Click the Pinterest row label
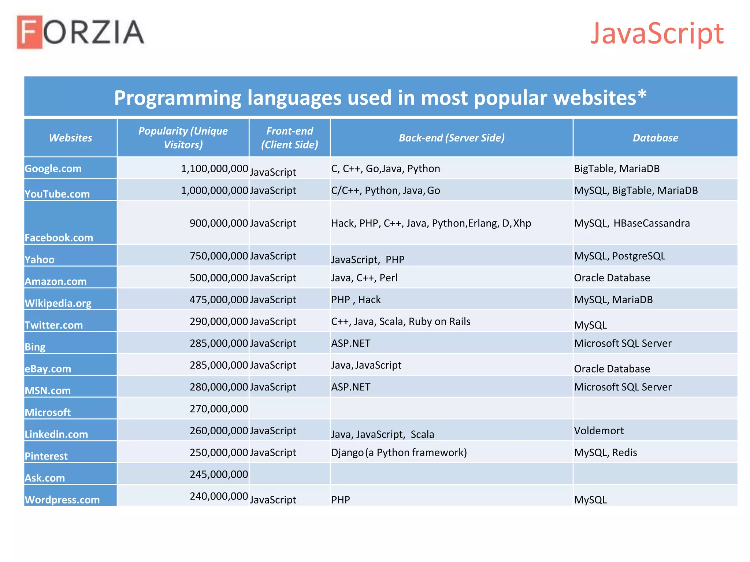This screenshot has height=562, width=750. [46, 456]
